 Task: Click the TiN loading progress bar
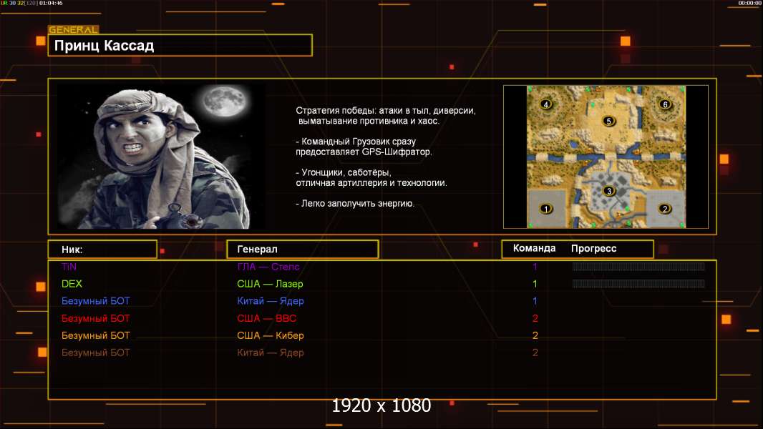pos(638,266)
